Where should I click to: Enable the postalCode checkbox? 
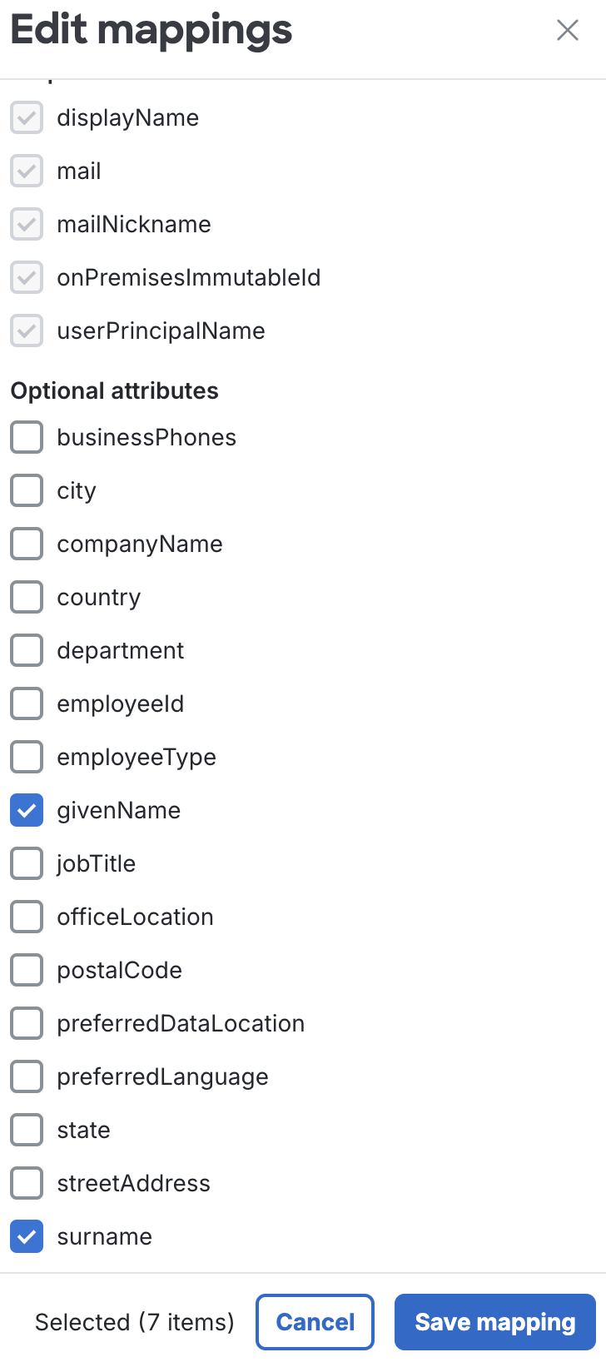coord(27,970)
